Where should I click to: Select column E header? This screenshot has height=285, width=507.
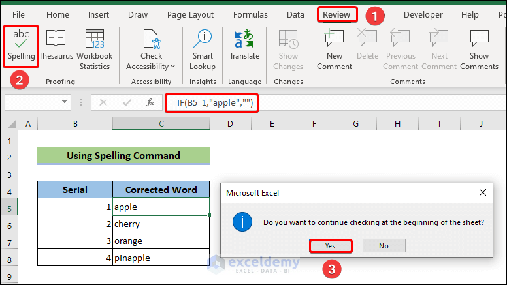272,124
